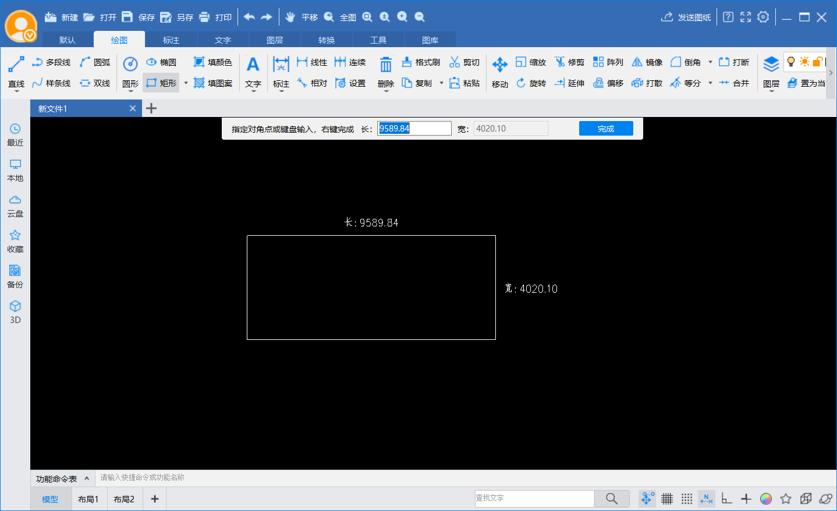
Task: Click the 查找文字 search input field
Action: pyautogui.click(x=534, y=498)
